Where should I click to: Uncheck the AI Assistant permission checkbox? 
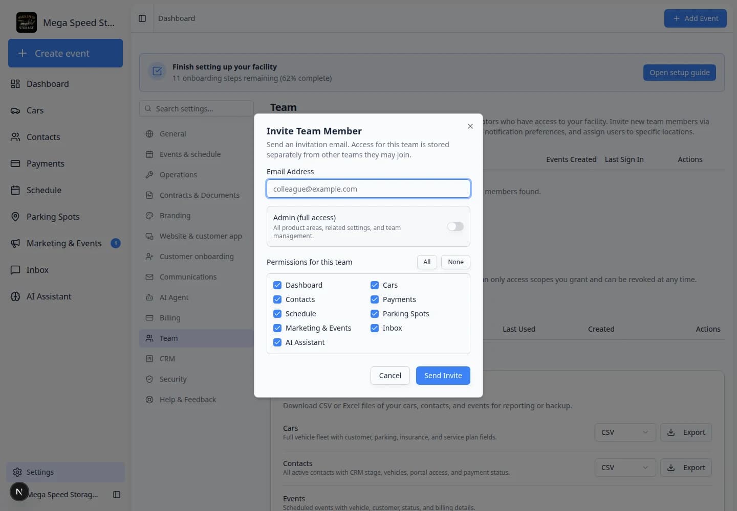tap(277, 342)
